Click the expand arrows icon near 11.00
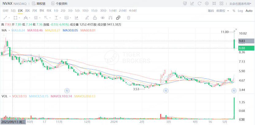Image resolution: width=255 pixels, height=125 pixels. click(235, 30)
